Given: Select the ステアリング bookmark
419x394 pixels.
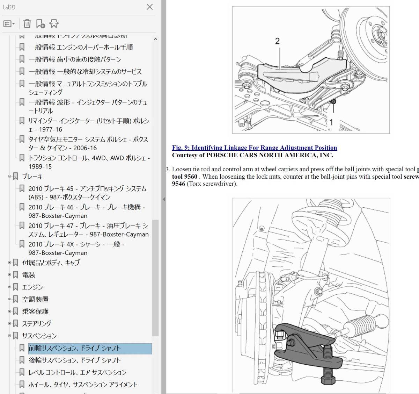Looking at the screenshot, I should pos(37,323).
